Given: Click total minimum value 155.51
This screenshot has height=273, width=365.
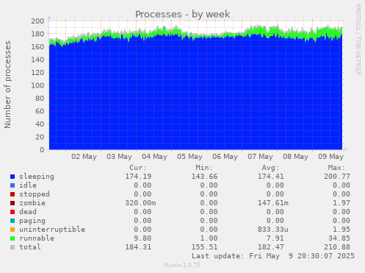Looking at the screenshot, I should pos(204,247).
